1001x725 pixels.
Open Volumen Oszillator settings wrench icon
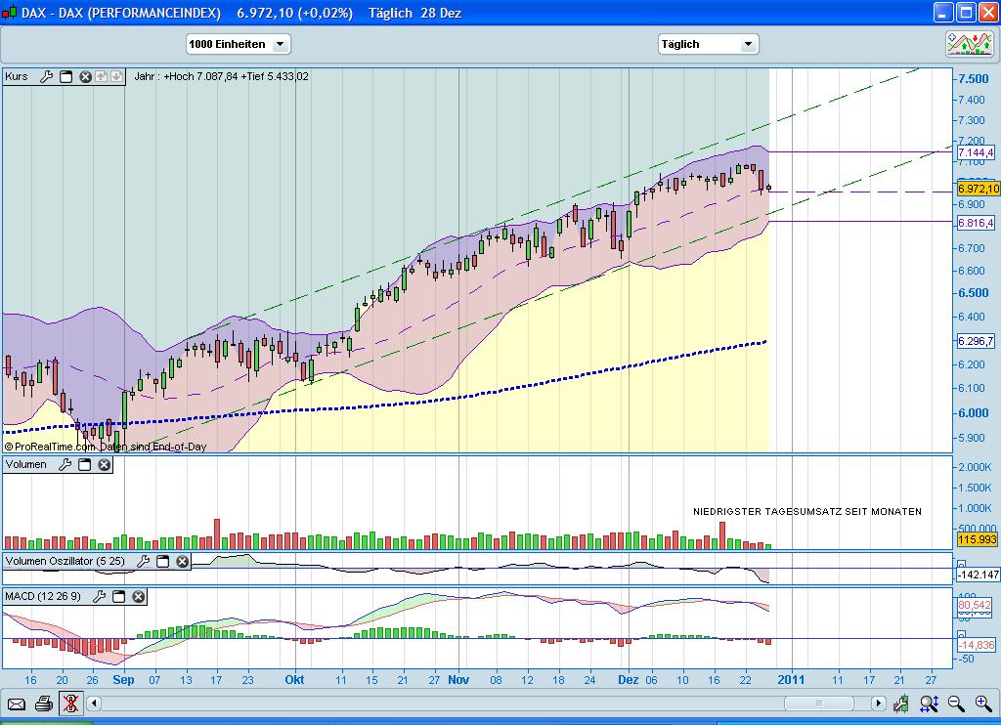(x=144, y=561)
